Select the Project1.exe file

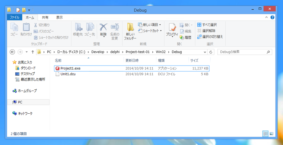pyautogui.click(x=131, y=69)
